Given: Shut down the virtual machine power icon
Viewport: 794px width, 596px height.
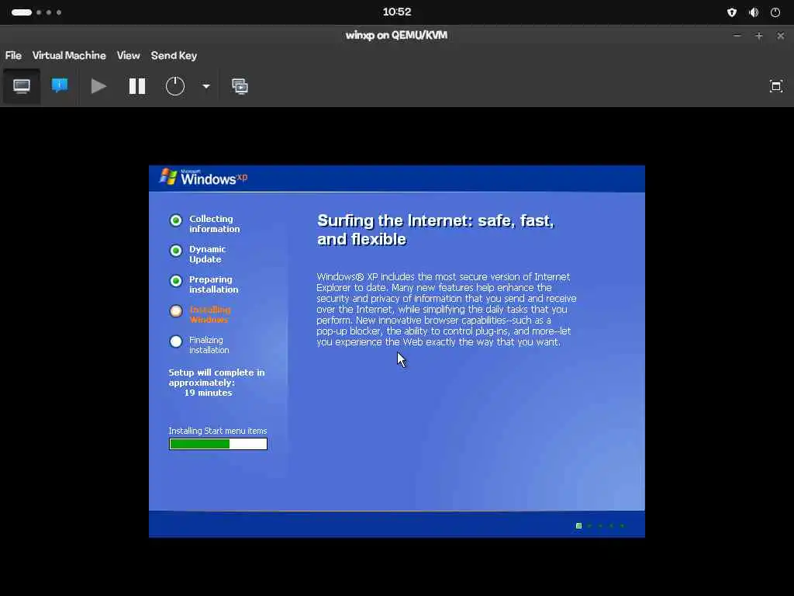Looking at the screenshot, I should 175,86.
